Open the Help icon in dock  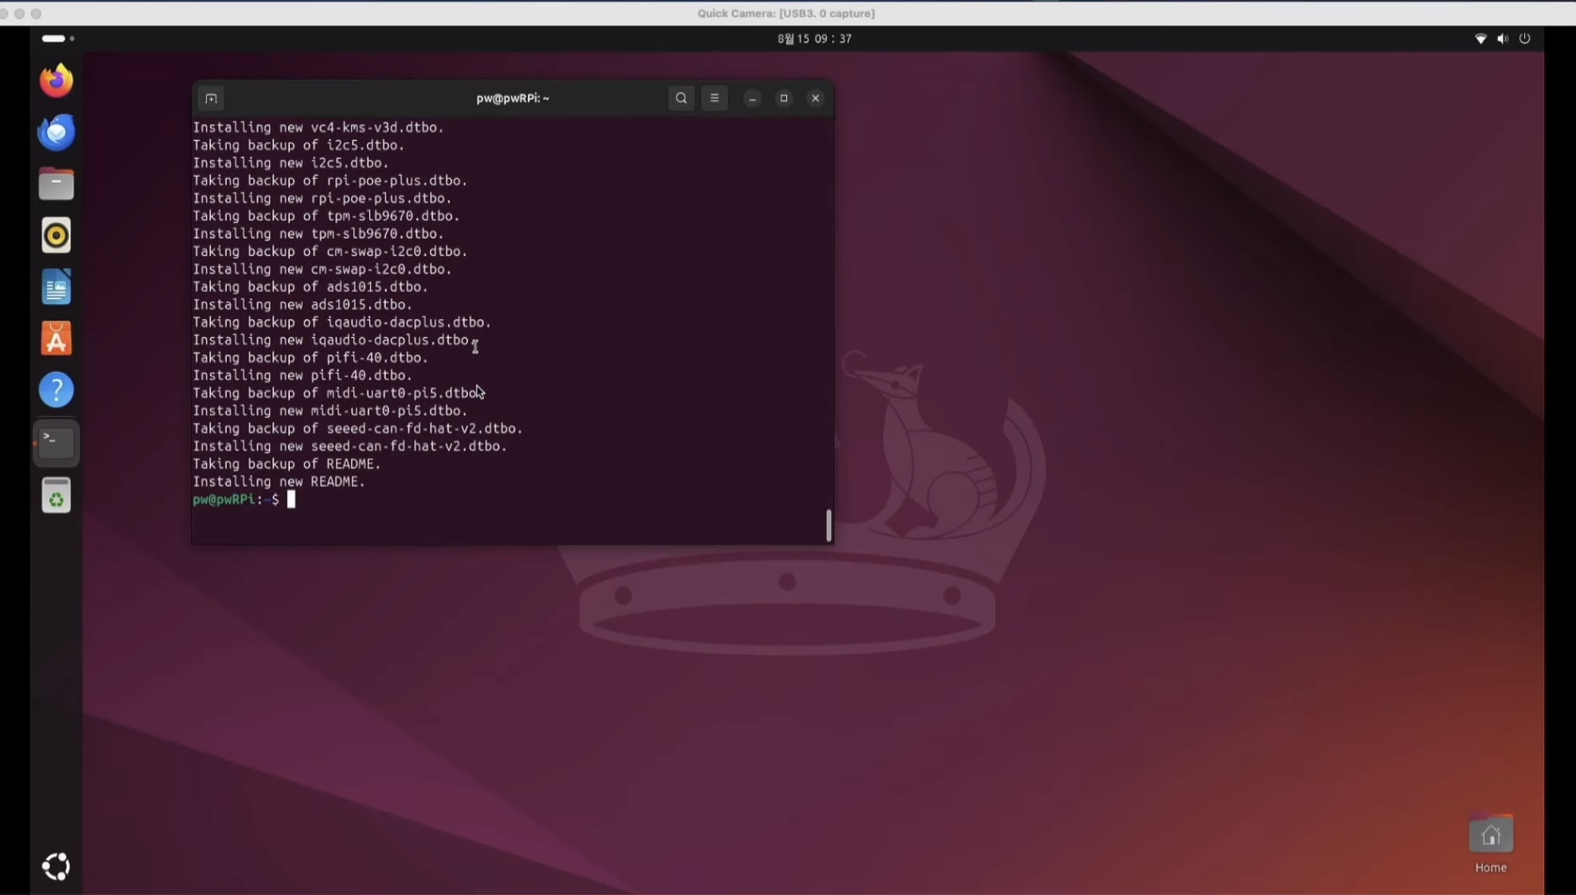tap(57, 390)
